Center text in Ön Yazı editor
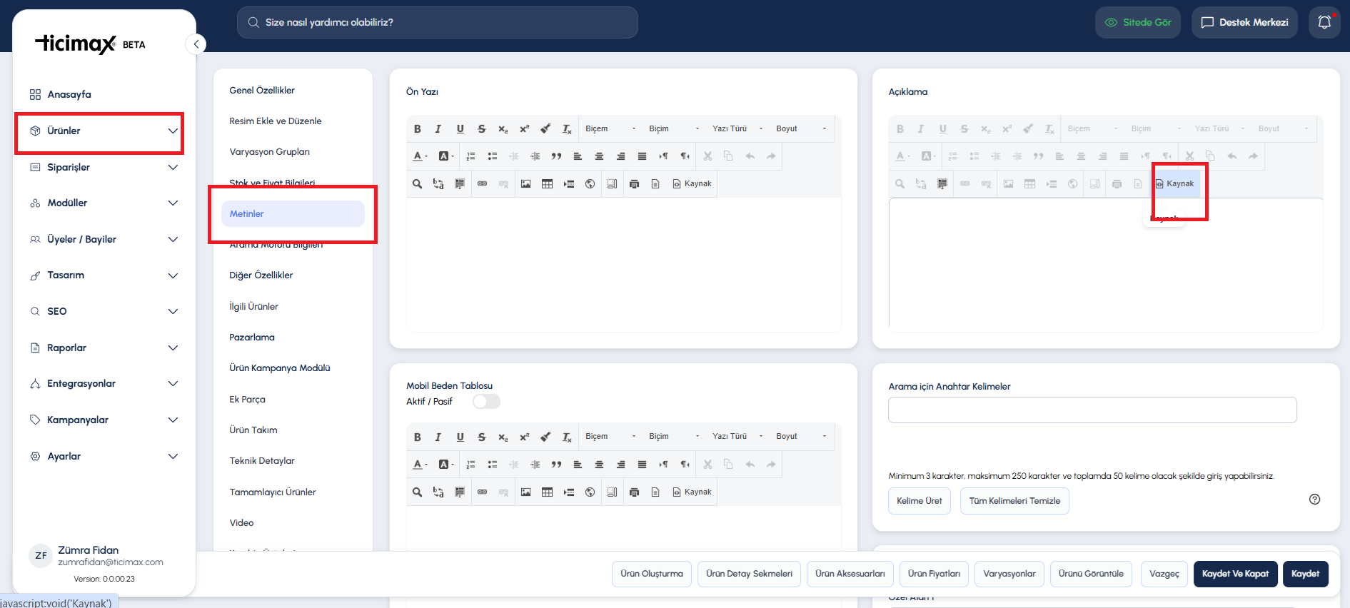The width and height of the screenshot is (1350, 608). pyautogui.click(x=599, y=156)
